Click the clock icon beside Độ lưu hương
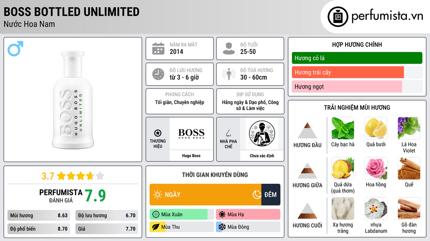This screenshot has height=241, width=430. pos(158,74)
